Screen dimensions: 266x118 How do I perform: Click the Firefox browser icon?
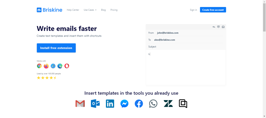(46, 66)
